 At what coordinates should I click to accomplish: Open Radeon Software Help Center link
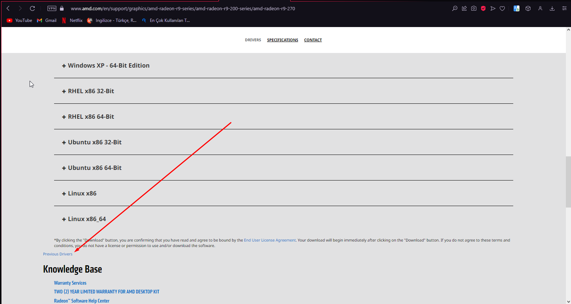point(82,301)
